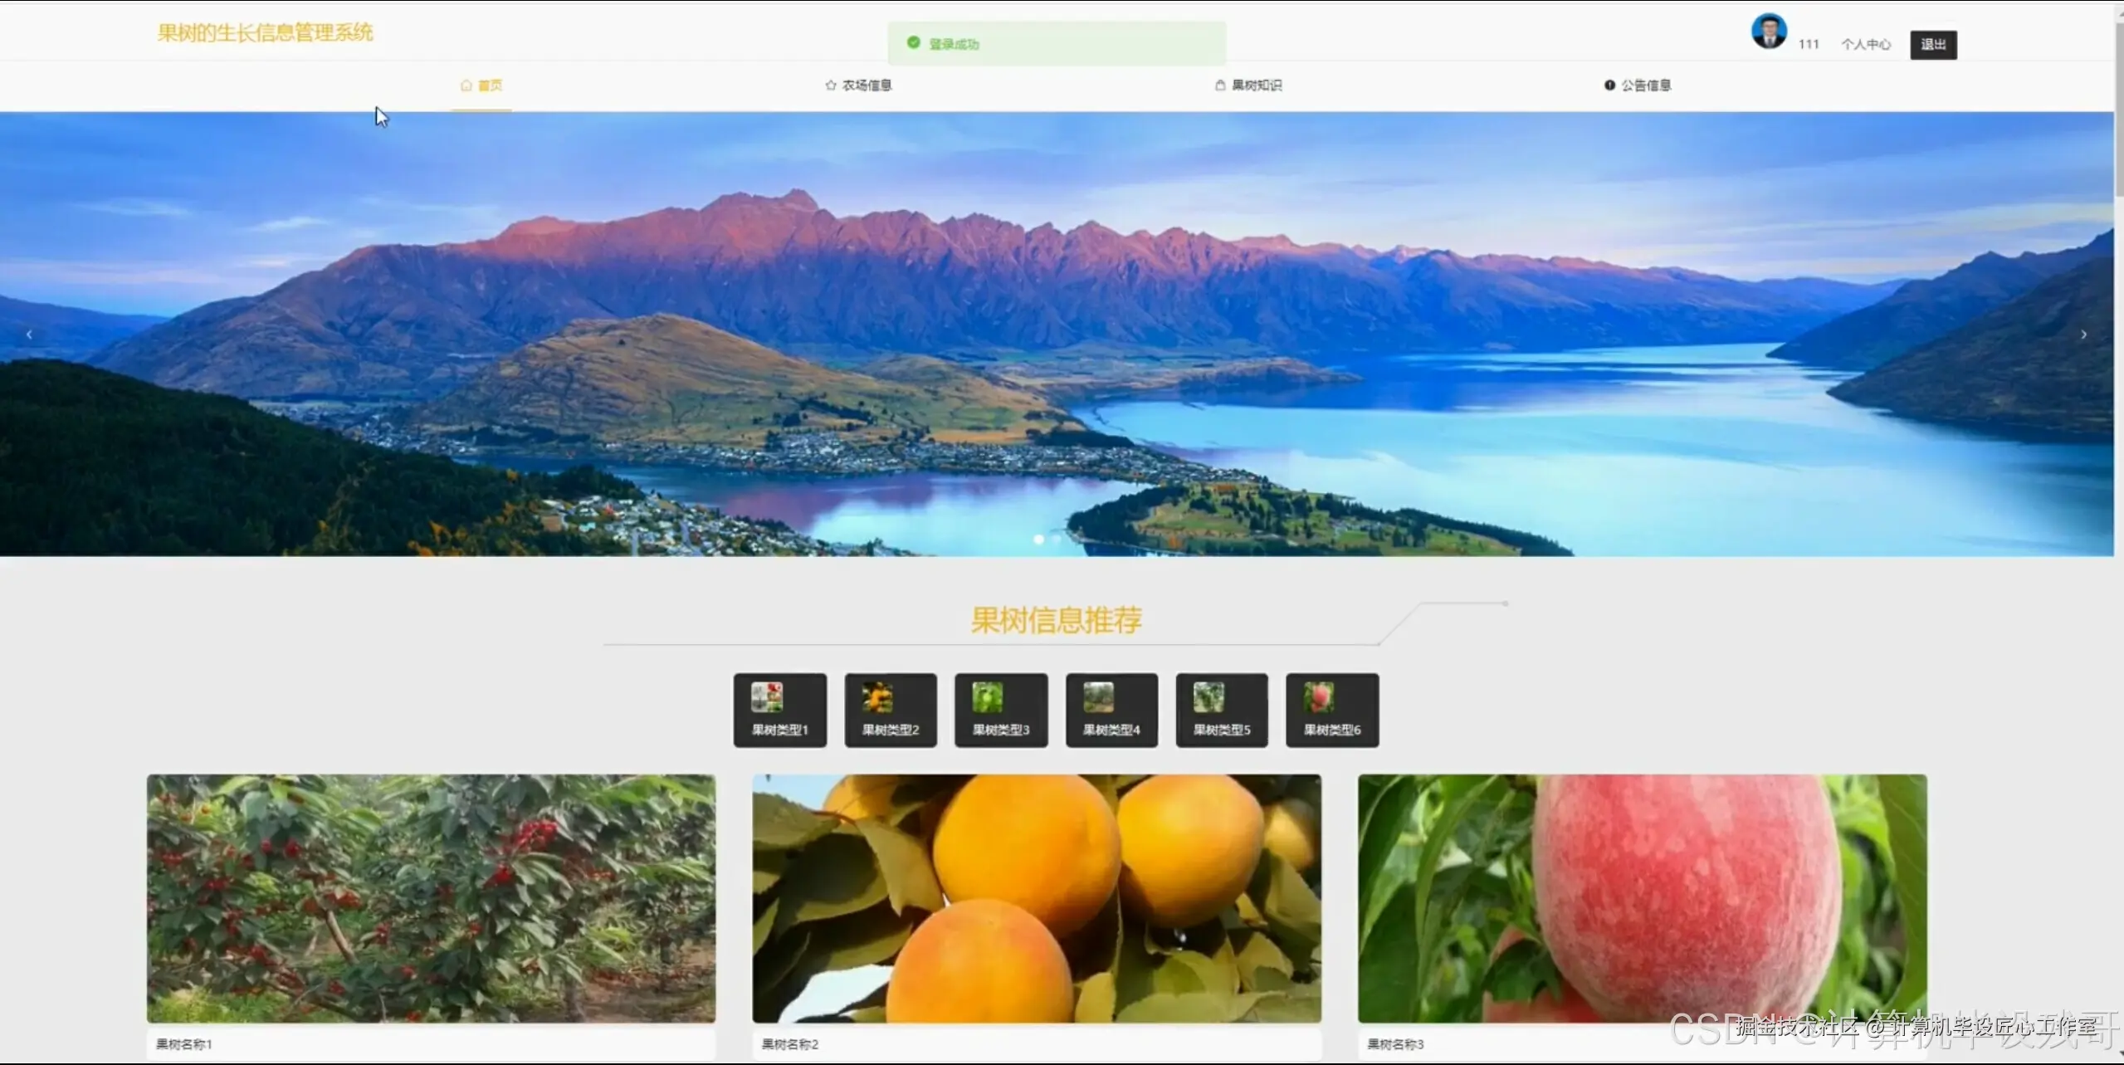Click the user avatar picture
The width and height of the screenshot is (2124, 1065).
1768,32
